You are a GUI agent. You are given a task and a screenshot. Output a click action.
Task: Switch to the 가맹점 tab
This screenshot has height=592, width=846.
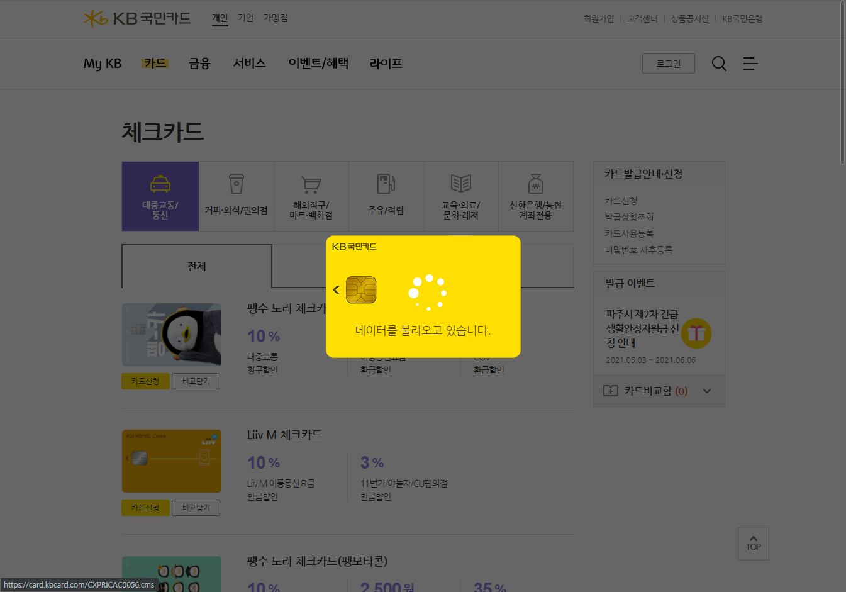pyautogui.click(x=276, y=18)
